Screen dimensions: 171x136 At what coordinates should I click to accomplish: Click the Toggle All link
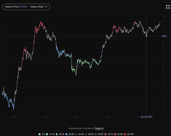[99, 128]
